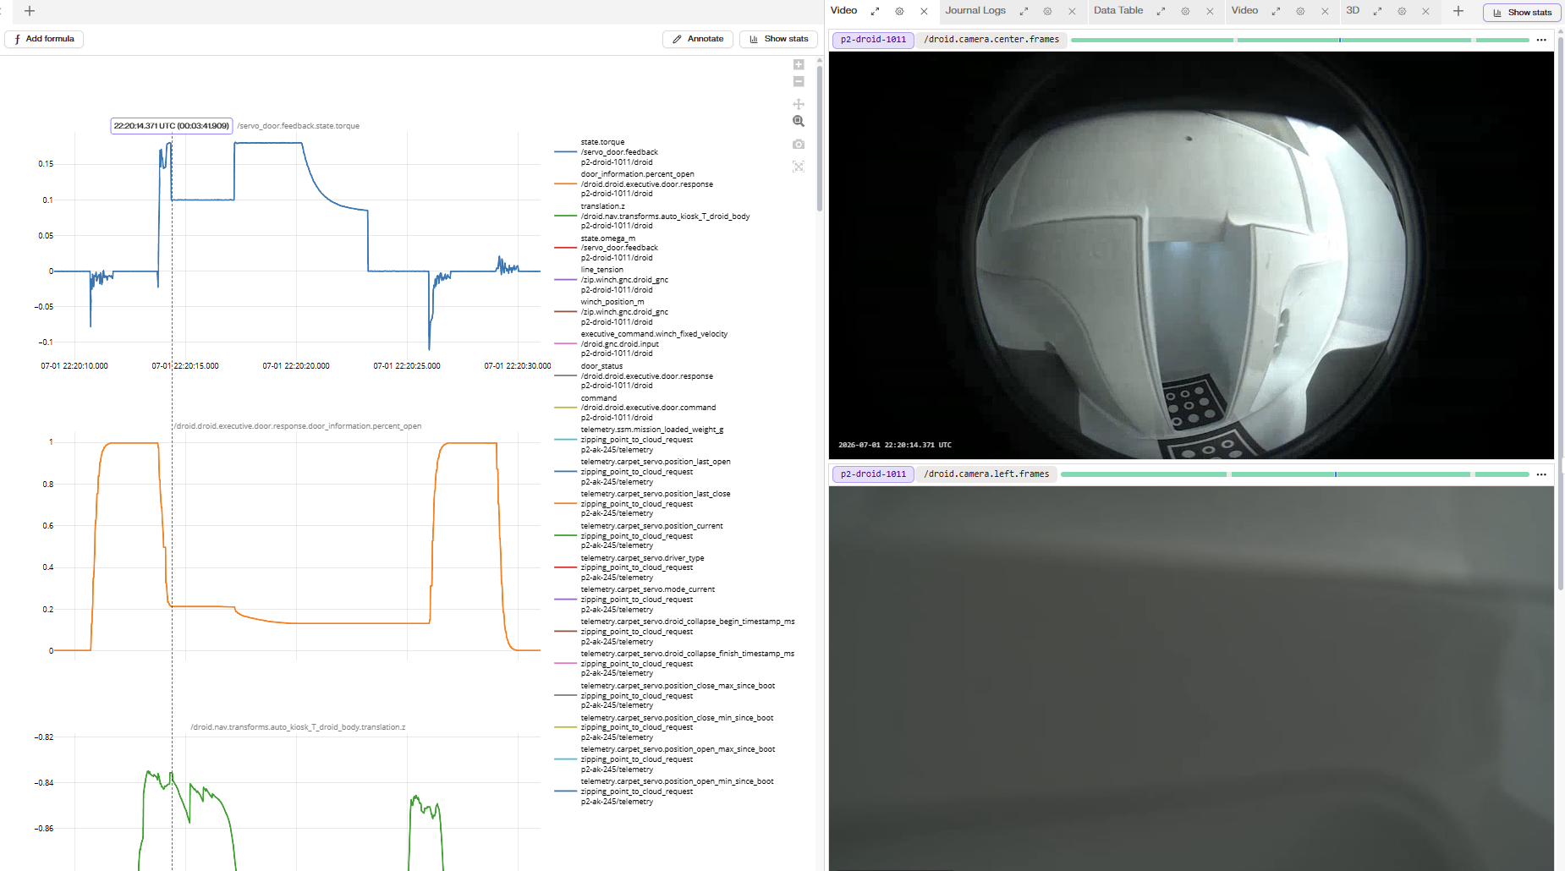Seek on the left camera timeline bar

[x=1294, y=474]
